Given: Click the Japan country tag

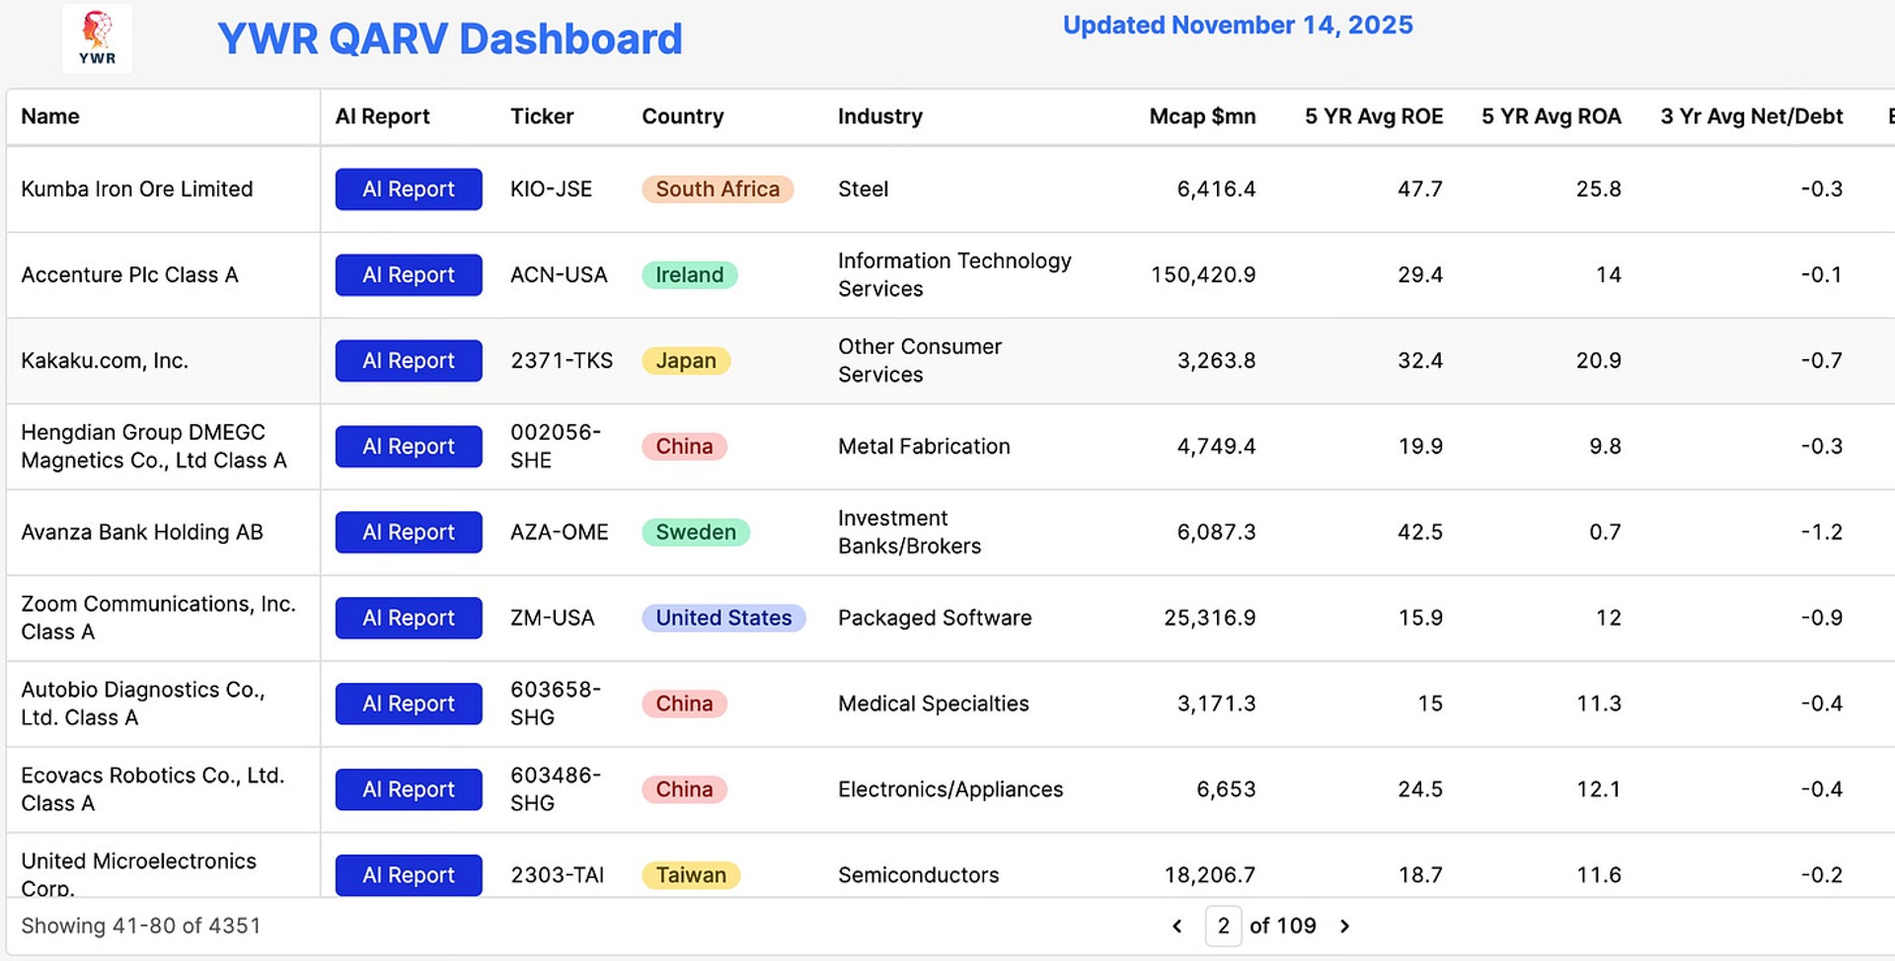Looking at the screenshot, I should coord(686,360).
